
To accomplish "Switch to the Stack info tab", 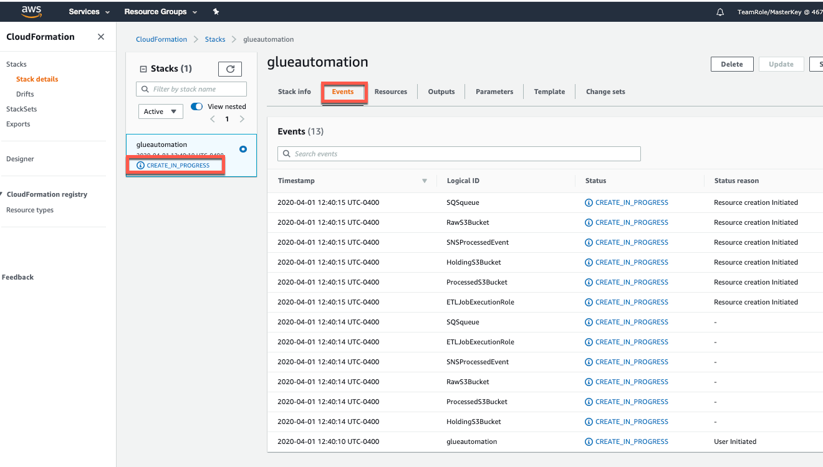I will [294, 92].
